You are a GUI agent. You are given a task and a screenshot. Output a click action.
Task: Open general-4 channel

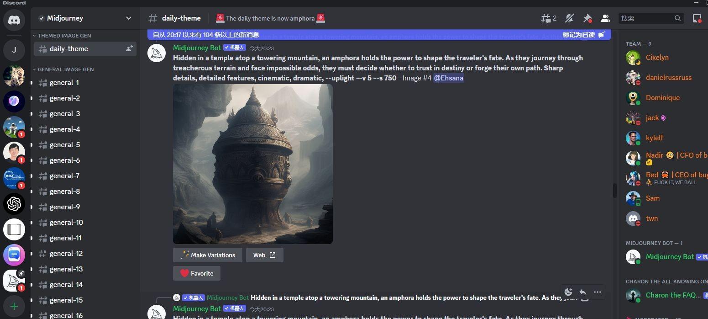pyautogui.click(x=85, y=129)
